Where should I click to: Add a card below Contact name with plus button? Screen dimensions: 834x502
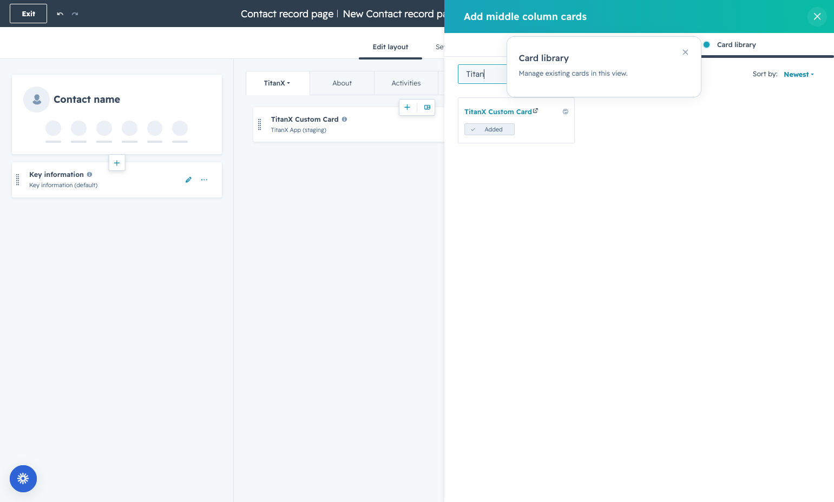[x=117, y=163]
